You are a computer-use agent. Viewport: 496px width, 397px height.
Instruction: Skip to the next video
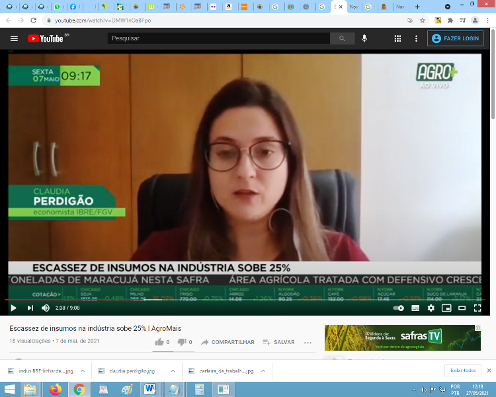click(30, 308)
